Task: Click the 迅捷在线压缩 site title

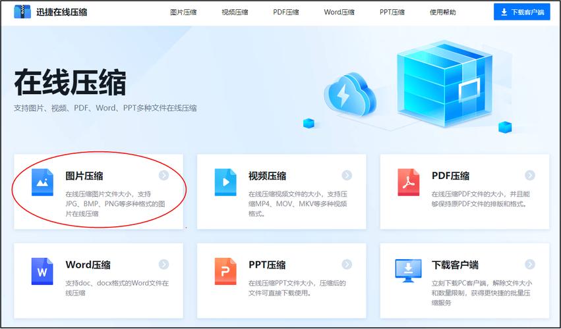Action: (x=61, y=12)
